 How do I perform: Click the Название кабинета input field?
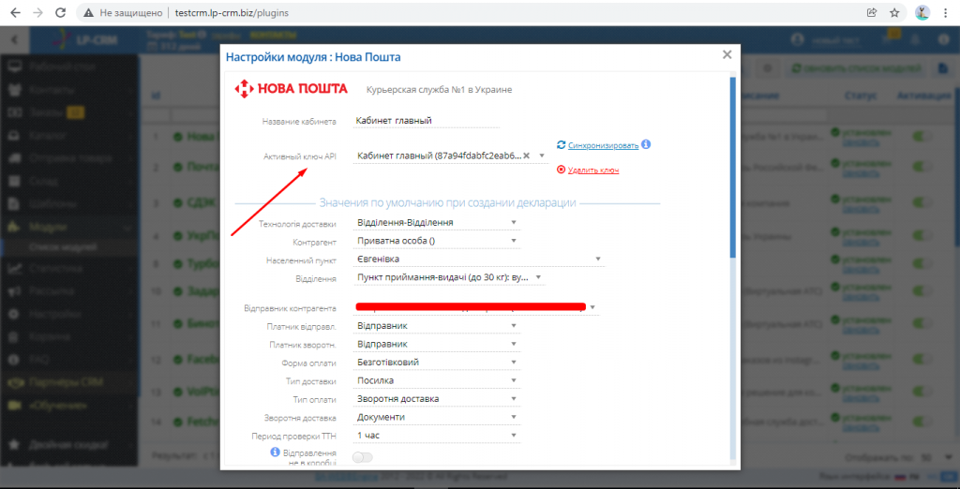(427, 121)
